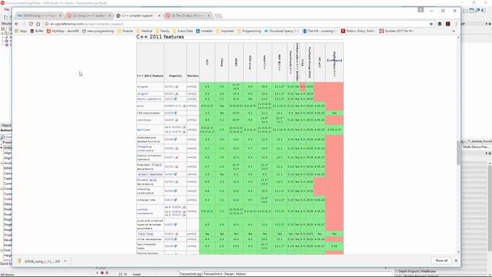Open the Family bookmarks folder
Image resolution: width=492 pixels, height=277 pixels.
162,31
